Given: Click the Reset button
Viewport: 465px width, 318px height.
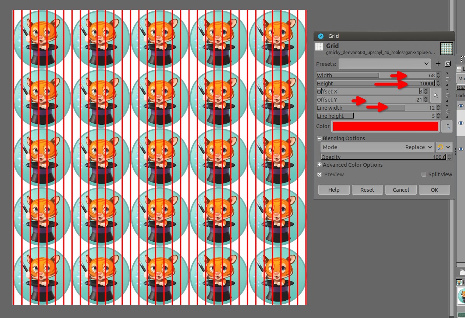Looking at the screenshot, I should pos(367,190).
